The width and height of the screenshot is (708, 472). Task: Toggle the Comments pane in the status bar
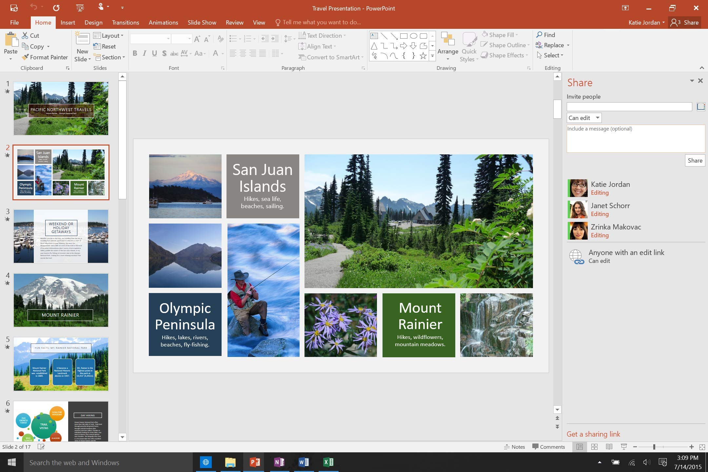point(549,447)
